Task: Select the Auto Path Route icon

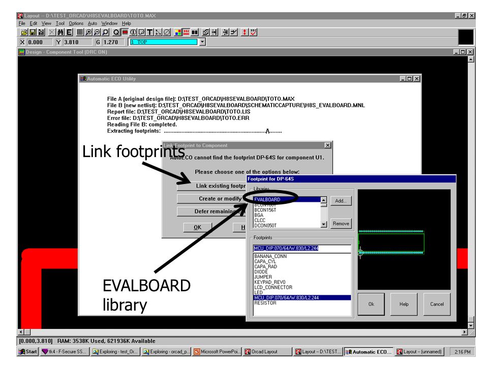Action: [206, 33]
